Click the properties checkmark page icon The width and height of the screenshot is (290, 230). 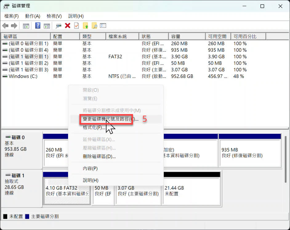click(76, 26)
